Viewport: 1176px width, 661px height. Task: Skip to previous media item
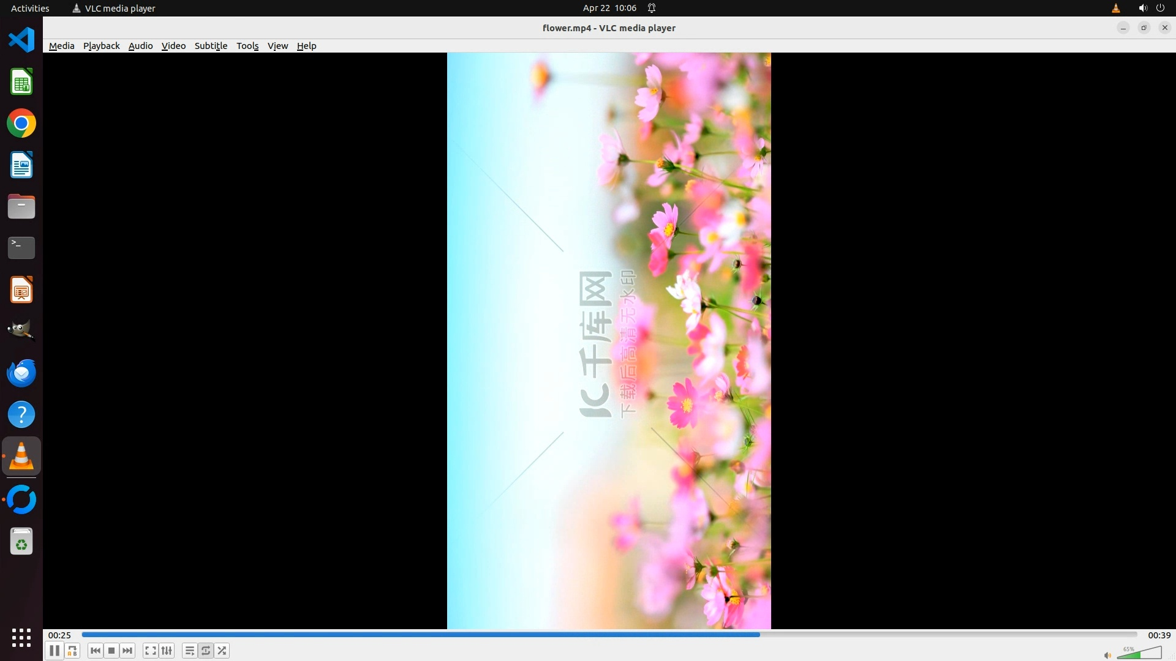(x=95, y=651)
